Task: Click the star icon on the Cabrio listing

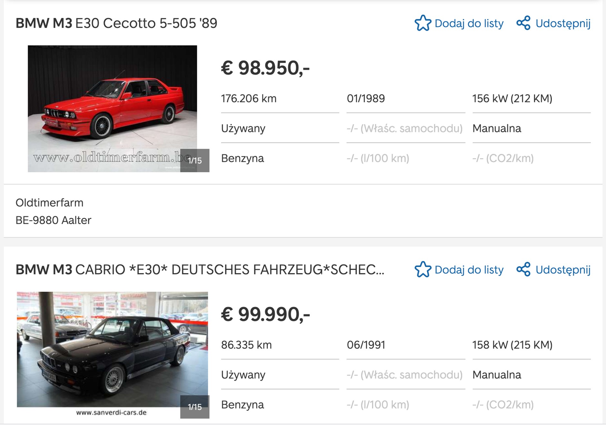Action: 423,270
